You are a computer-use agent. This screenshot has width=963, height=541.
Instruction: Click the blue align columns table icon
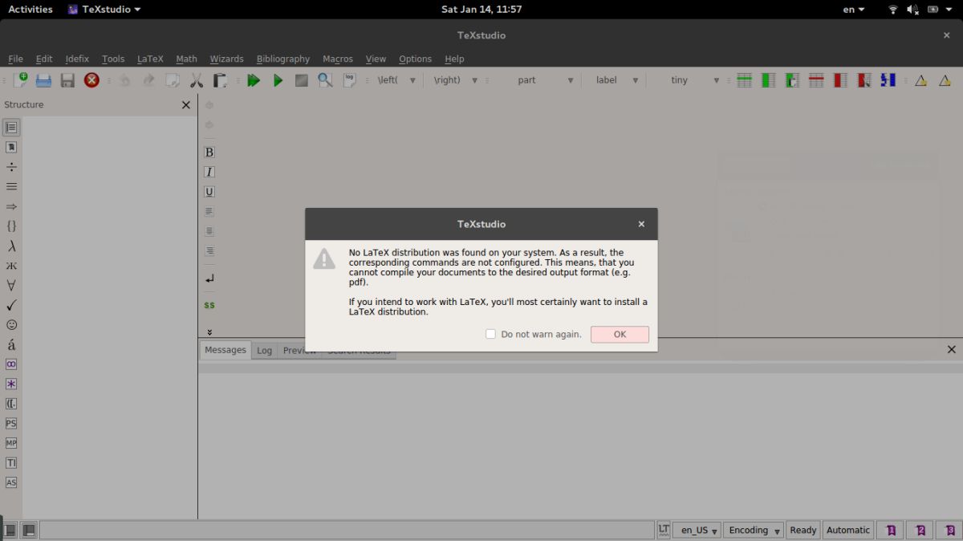[x=888, y=80]
